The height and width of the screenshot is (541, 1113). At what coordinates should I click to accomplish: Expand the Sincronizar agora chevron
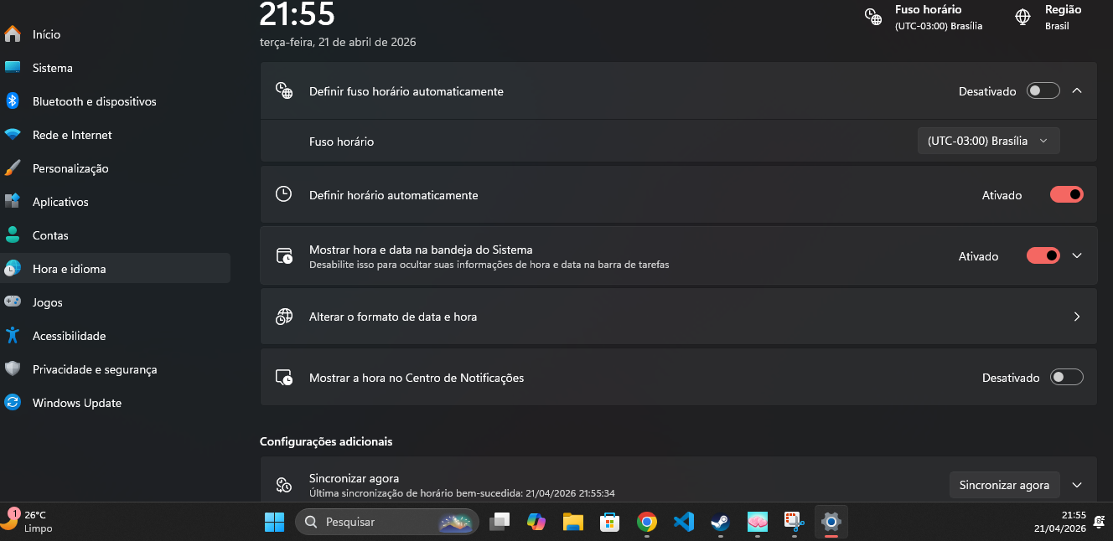pos(1078,485)
